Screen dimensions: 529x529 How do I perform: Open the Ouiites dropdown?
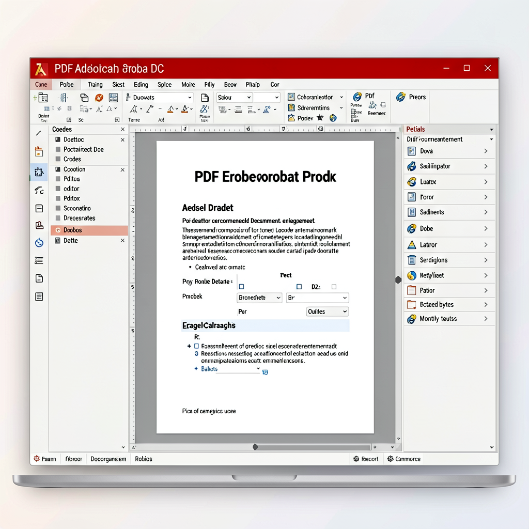327,312
